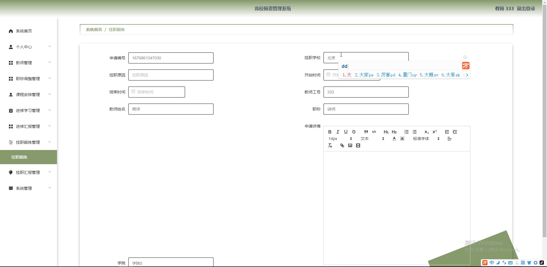Expand the 进修学习管理 sidebar menu
Screen dimensions: 547x267
[x=28, y=110]
